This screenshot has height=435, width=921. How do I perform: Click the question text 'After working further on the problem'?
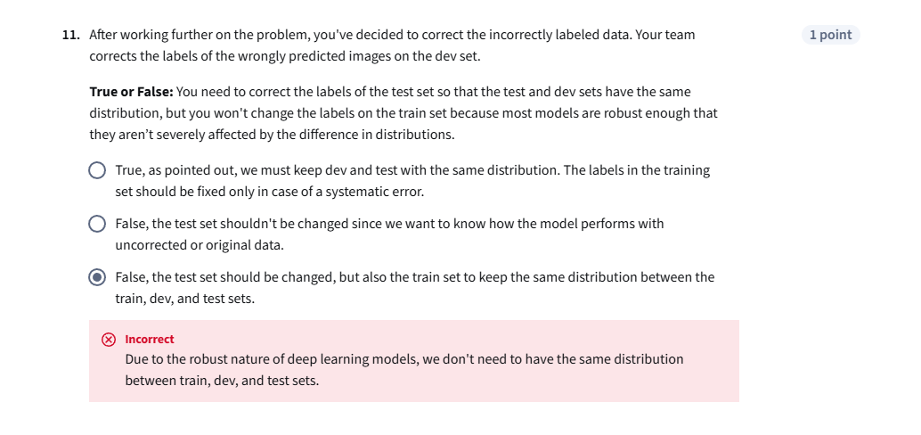pos(205,35)
